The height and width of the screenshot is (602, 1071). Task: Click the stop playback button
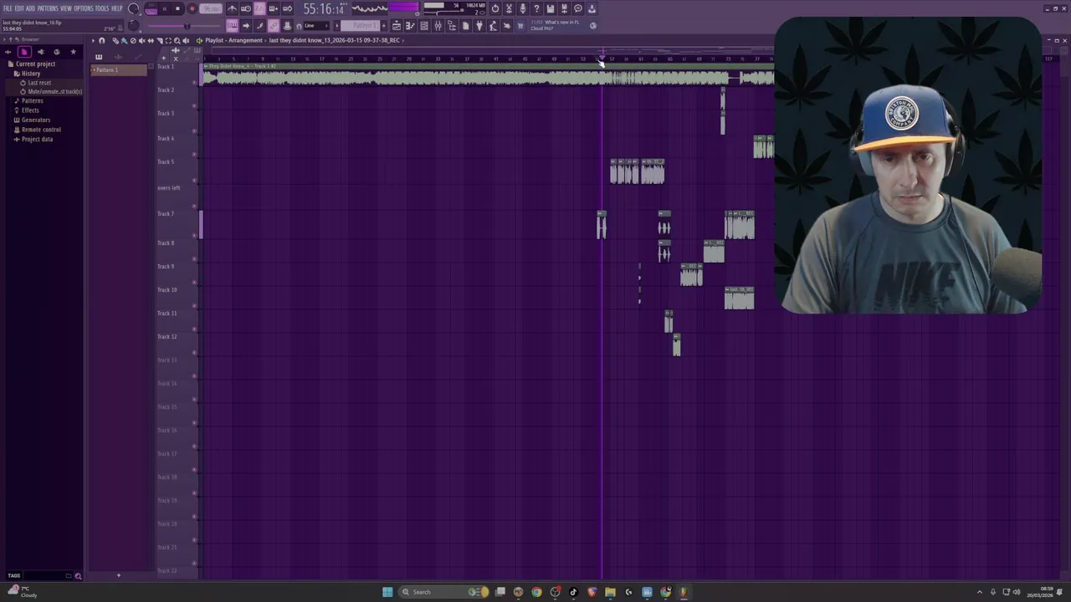177,8
